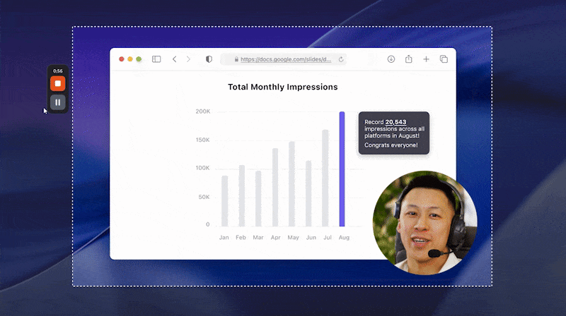Select the '20,543' number in tooltip
The height and width of the screenshot is (316, 566).
(395, 122)
